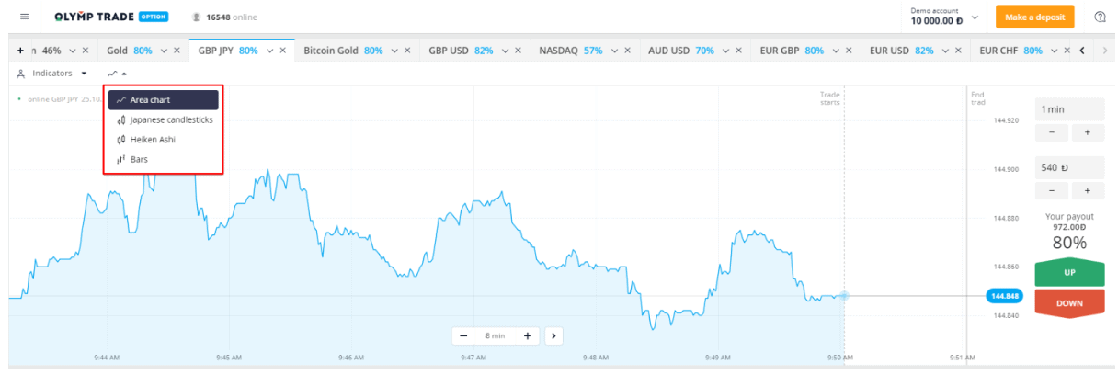1118x375 pixels.
Task: Expand AUD USD tab dropdown chevron
Action: [x=726, y=51]
